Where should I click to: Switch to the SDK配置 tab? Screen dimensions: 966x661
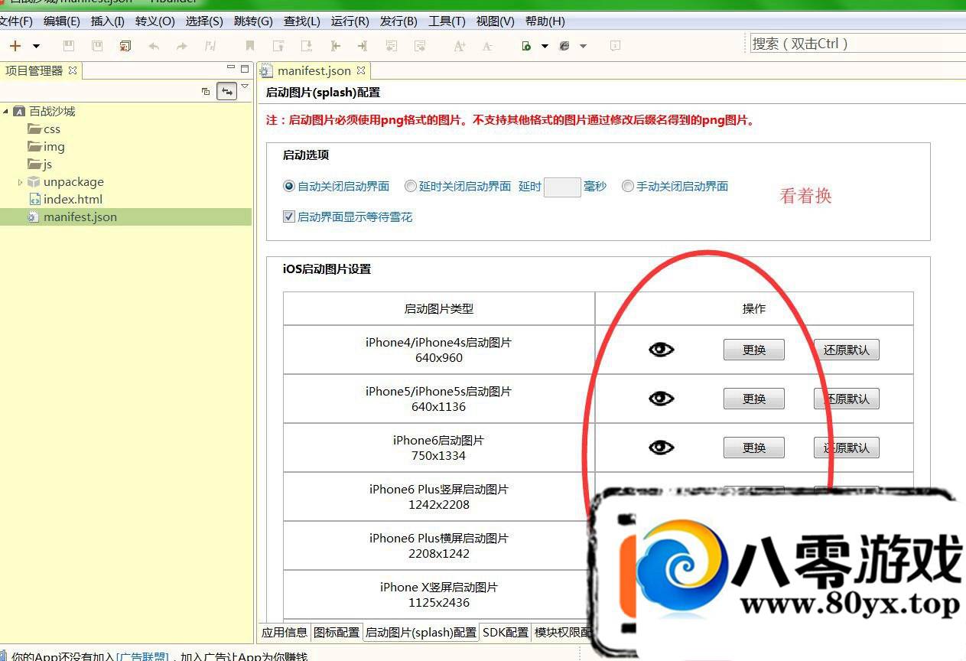coord(506,632)
